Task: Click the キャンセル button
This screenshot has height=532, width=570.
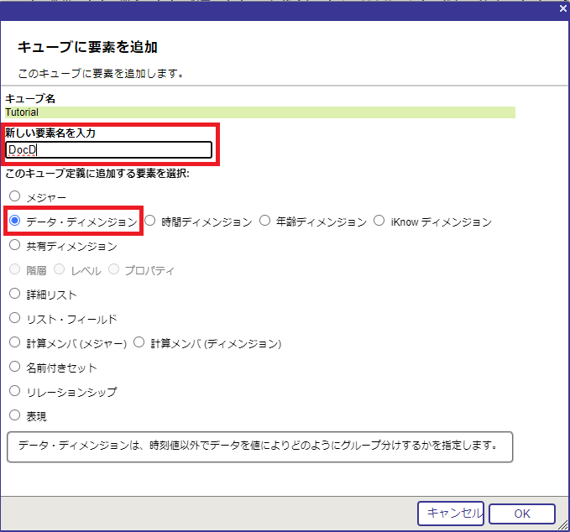Action: (x=451, y=513)
